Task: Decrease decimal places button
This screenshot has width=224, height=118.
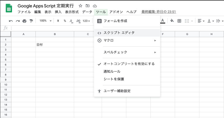Action: coord(71,21)
